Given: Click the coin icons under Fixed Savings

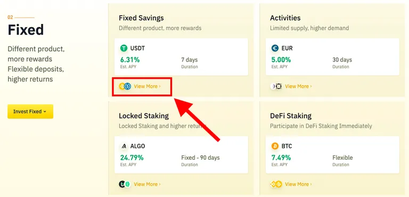Looking at the screenshot, I should [x=125, y=86].
